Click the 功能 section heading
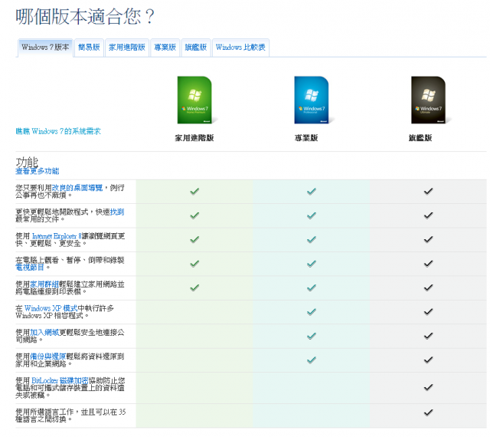490x437 pixels. tap(27, 163)
